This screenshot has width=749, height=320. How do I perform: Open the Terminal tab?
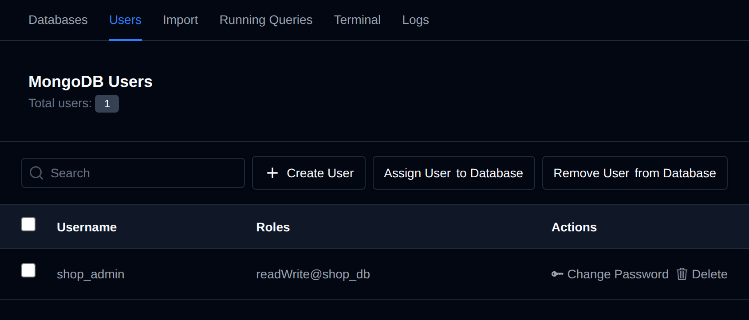tap(358, 20)
